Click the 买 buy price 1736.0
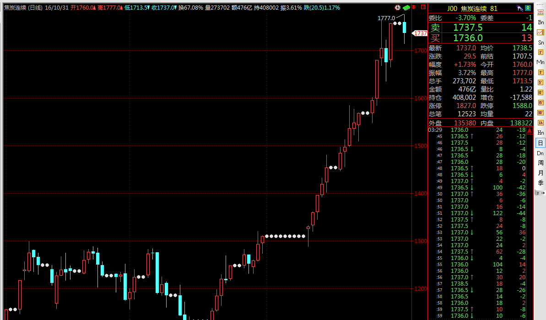This screenshot has width=546, height=320. (x=468, y=38)
